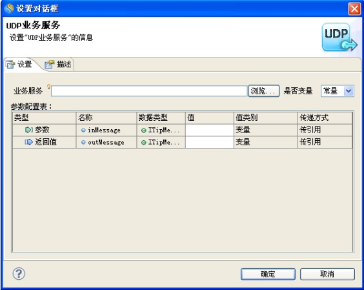Click the green ITipMe type icon in outMessage row
Image resolution: width=364 pixels, height=290 pixels.
144,143
